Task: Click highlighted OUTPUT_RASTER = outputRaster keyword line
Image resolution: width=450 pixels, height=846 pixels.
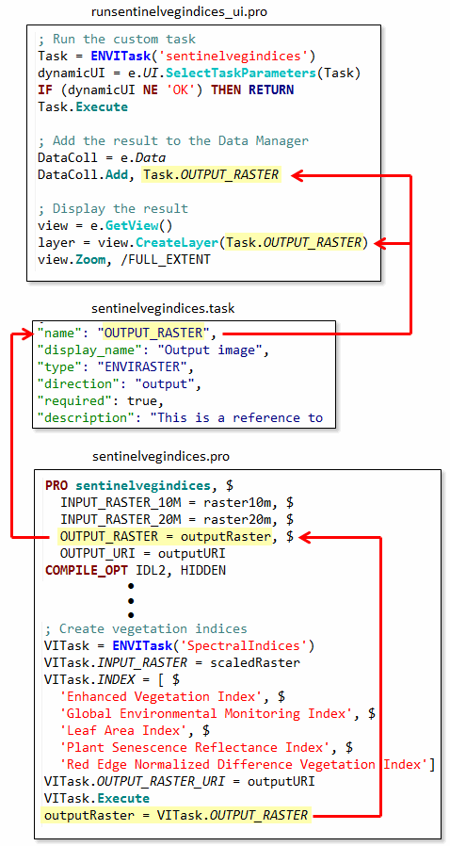Action: coord(165,537)
